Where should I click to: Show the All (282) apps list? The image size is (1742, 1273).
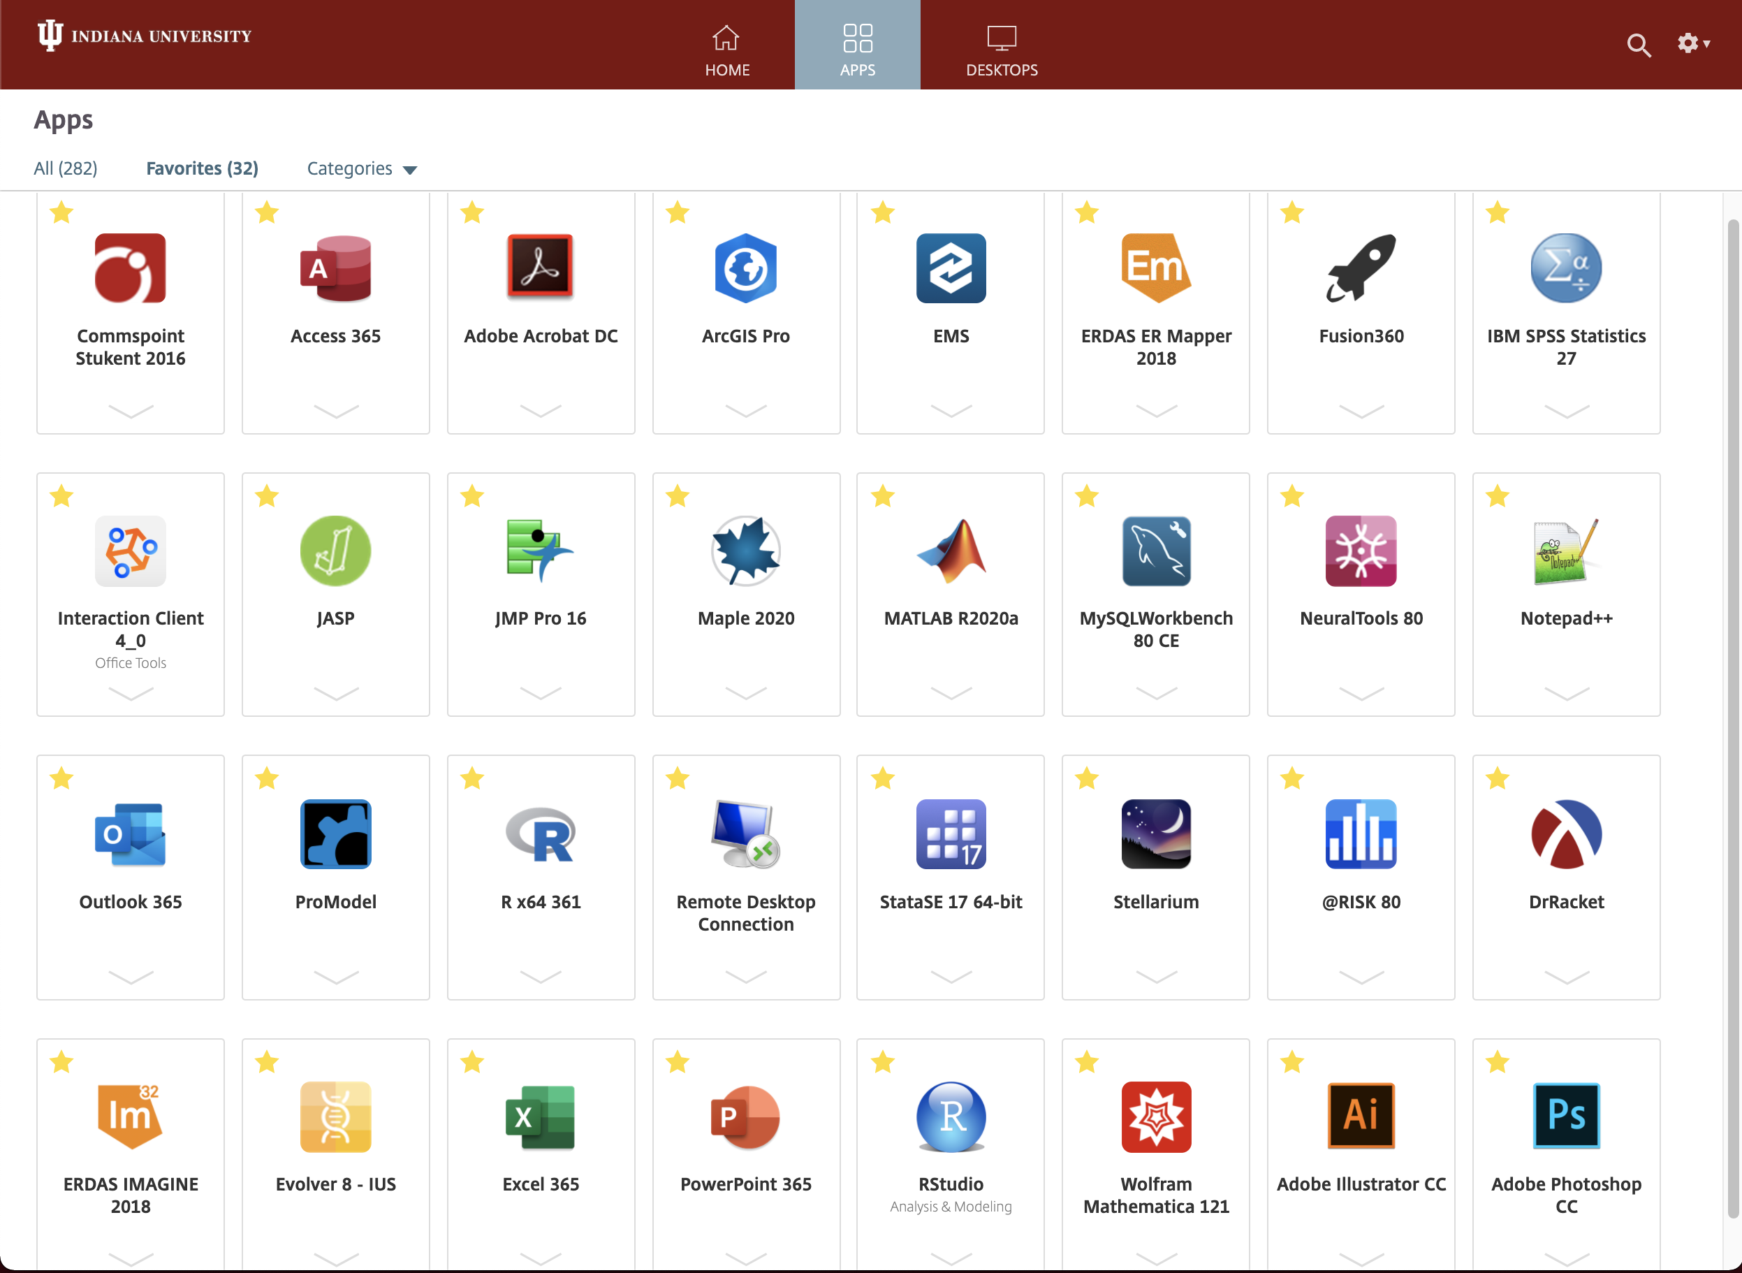pos(66,169)
